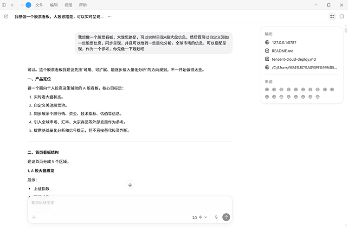
Task: Jump to latest with down-arrow button
Action: click(130, 185)
